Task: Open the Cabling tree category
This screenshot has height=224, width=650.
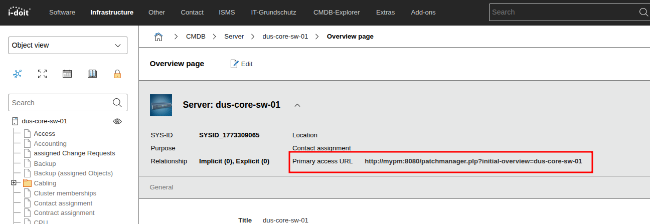Action: coord(45,183)
